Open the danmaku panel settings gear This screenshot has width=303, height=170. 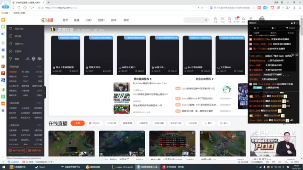click(x=294, y=23)
